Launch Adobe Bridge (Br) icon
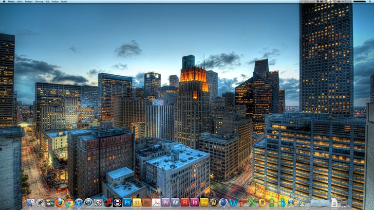The width and height of the screenshot is (374, 210). [147, 203]
